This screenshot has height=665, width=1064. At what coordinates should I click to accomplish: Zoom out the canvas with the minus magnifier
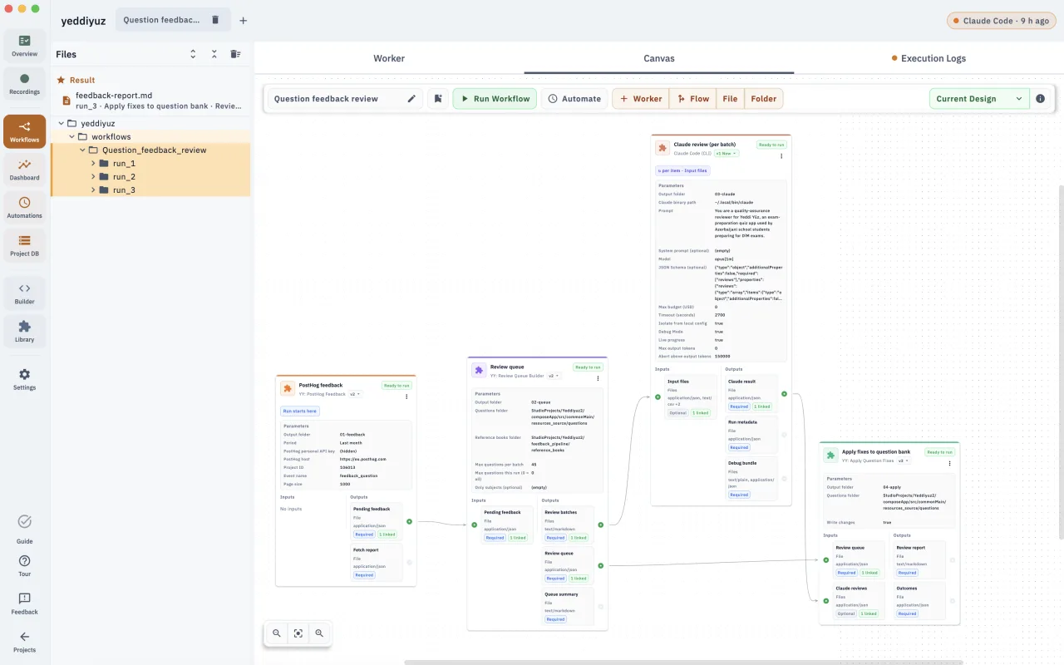(x=277, y=633)
